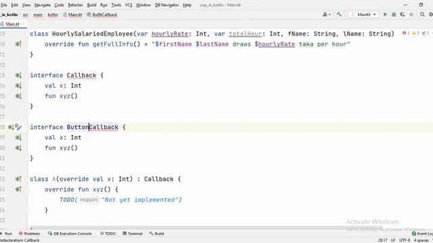This screenshot has width=433, height=243.
Task: Open the Problems tool window
Action: click(30, 234)
